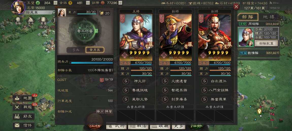292x131 pixels.
Task: Switch to the 部隊 tab
Action: click(x=248, y=17)
